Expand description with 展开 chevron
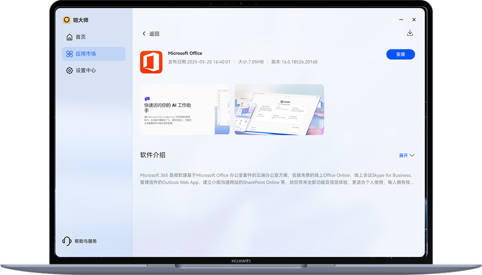This screenshot has width=482, height=275. click(407, 155)
